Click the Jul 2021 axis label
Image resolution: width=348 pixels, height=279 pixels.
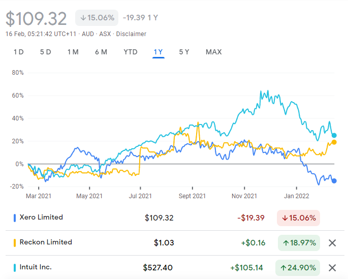coord(140,196)
